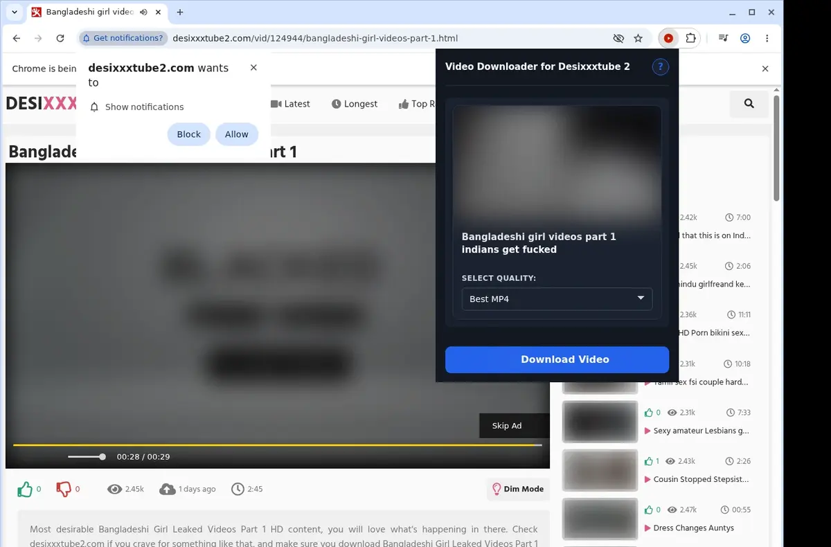Dislike the video with thumbs down
Screen dimensions: 831x547
click(x=64, y=489)
